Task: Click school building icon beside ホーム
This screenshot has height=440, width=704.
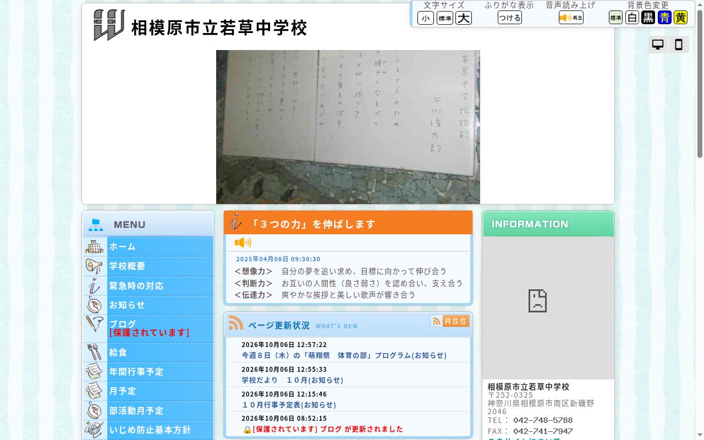Action: tap(95, 246)
